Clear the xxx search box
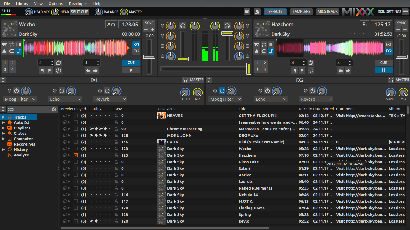 tap(53, 109)
